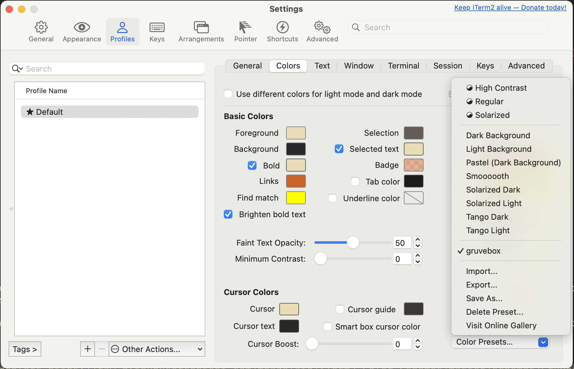Switch to Appearance settings
The height and width of the screenshot is (369, 574).
pyautogui.click(x=81, y=31)
